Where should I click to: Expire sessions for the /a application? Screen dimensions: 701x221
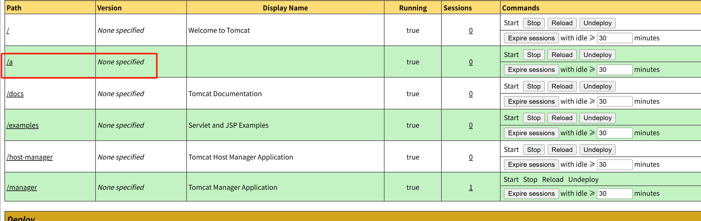click(531, 70)
